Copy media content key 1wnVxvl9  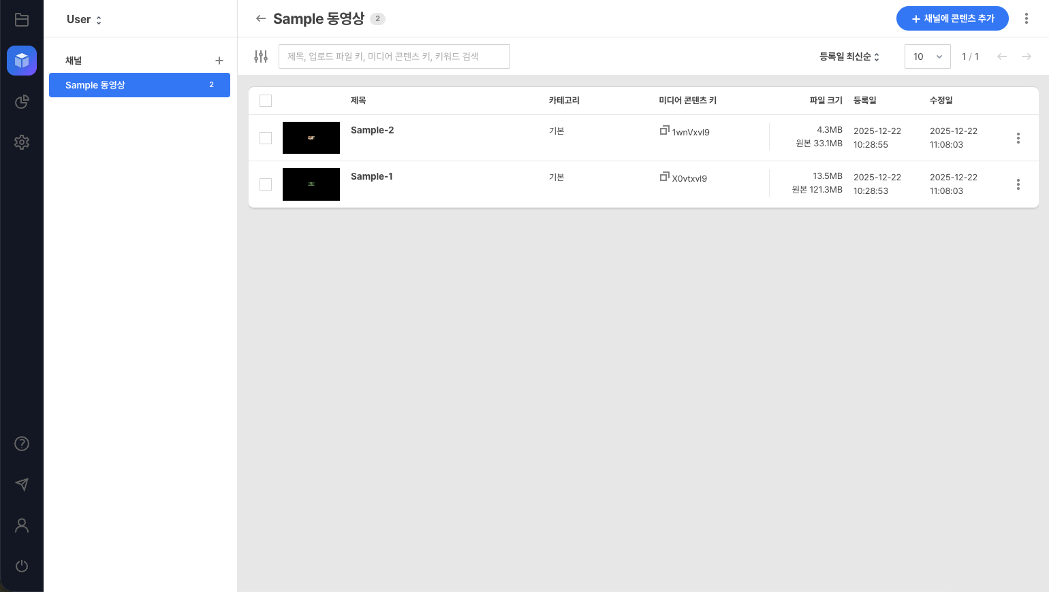[664, 130]
